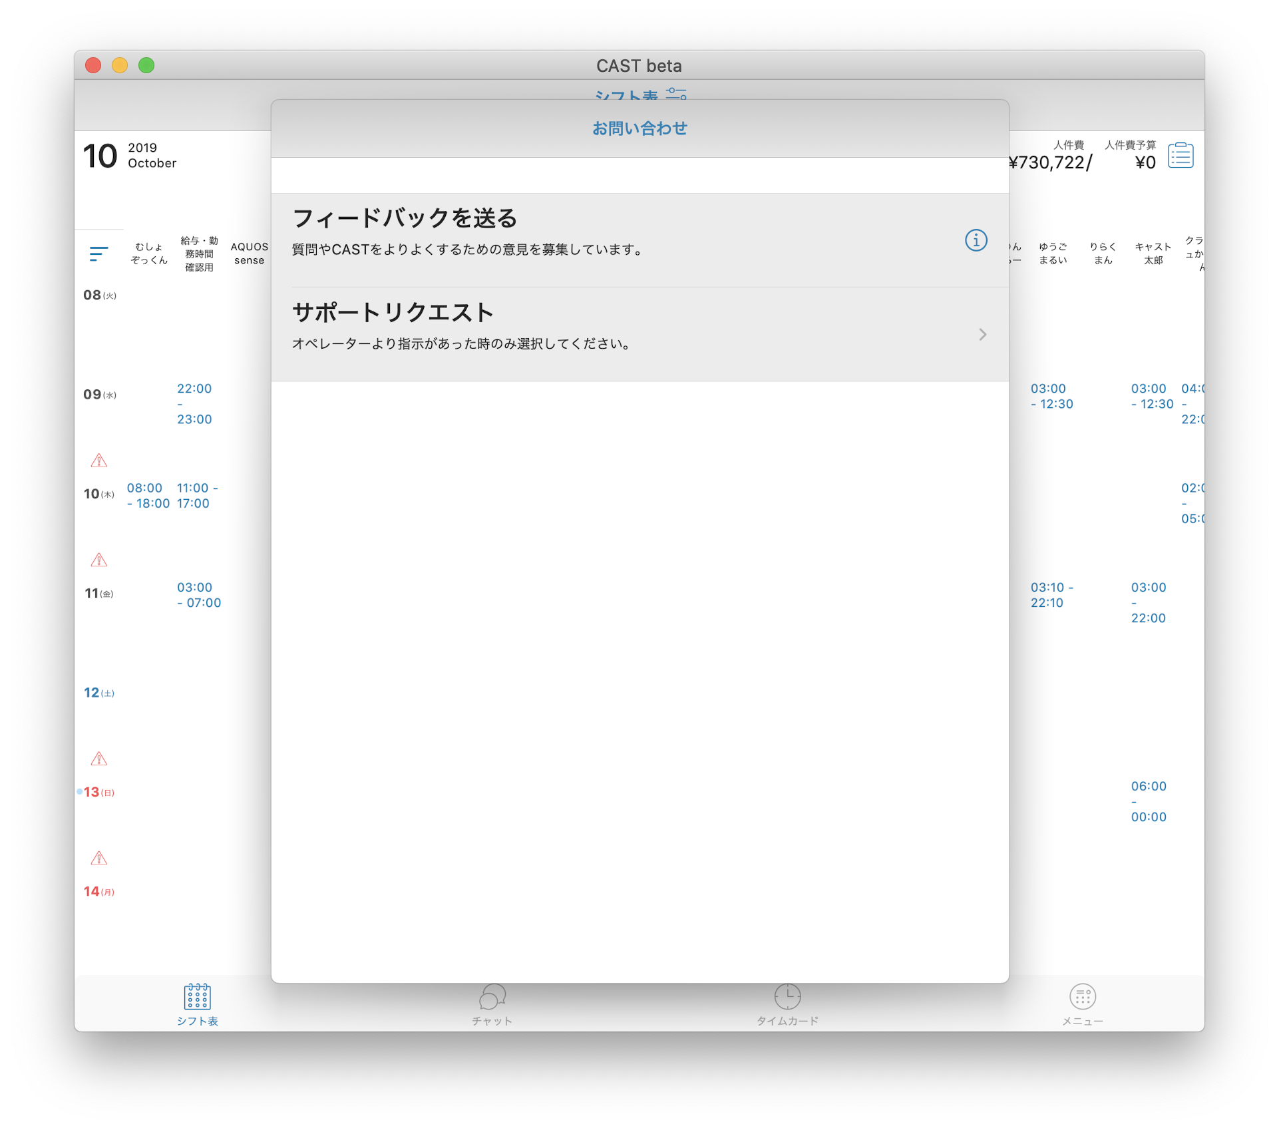Select the 14(月) date row
The width and height of the screenshot is (1279, 1130).
[99, 891]
